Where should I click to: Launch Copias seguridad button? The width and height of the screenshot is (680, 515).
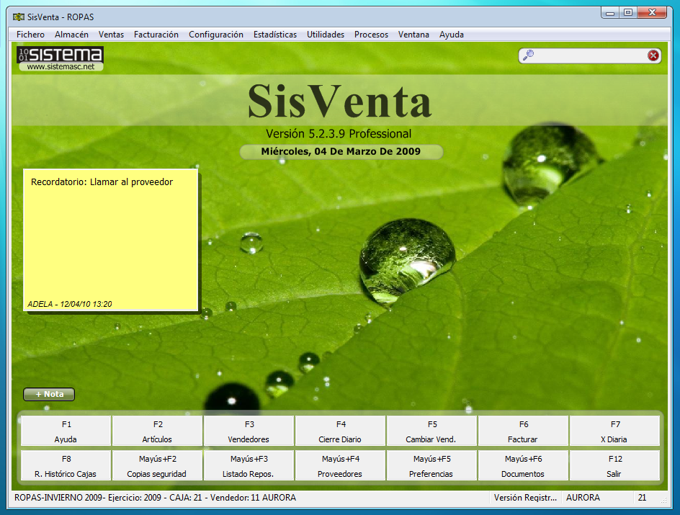coord(158,465)
